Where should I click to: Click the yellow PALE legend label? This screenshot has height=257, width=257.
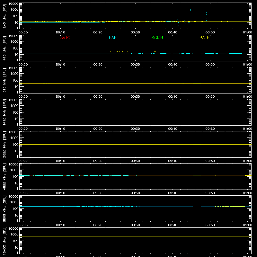click(x=204, y=38)
